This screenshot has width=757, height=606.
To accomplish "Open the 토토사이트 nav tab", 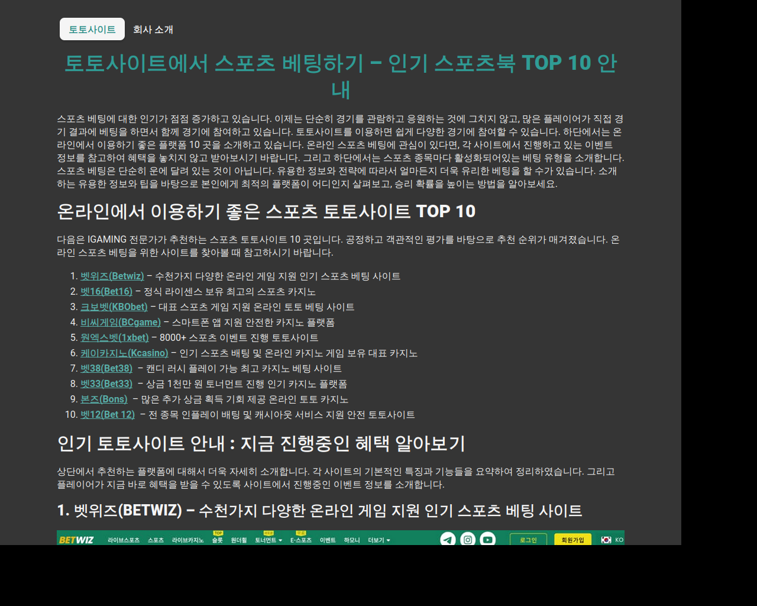I will [x=92, y=29].
